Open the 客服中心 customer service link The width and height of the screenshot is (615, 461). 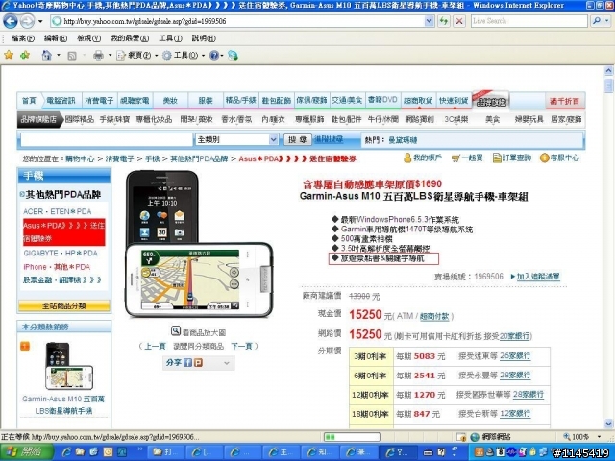point(559,158)
